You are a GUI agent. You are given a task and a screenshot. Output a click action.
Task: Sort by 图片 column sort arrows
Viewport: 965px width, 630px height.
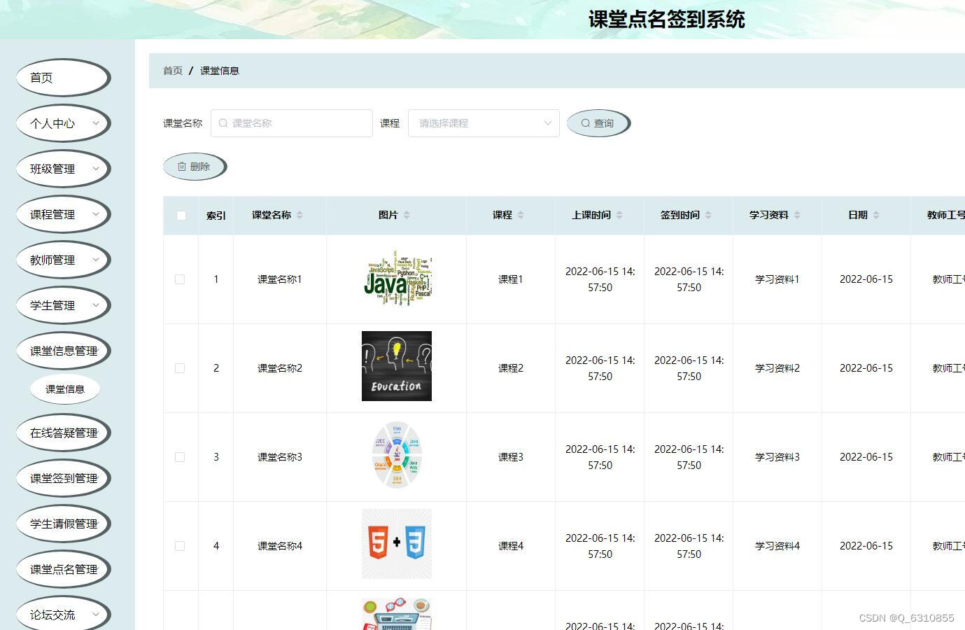pyautogui.click(x=407, y=215)
